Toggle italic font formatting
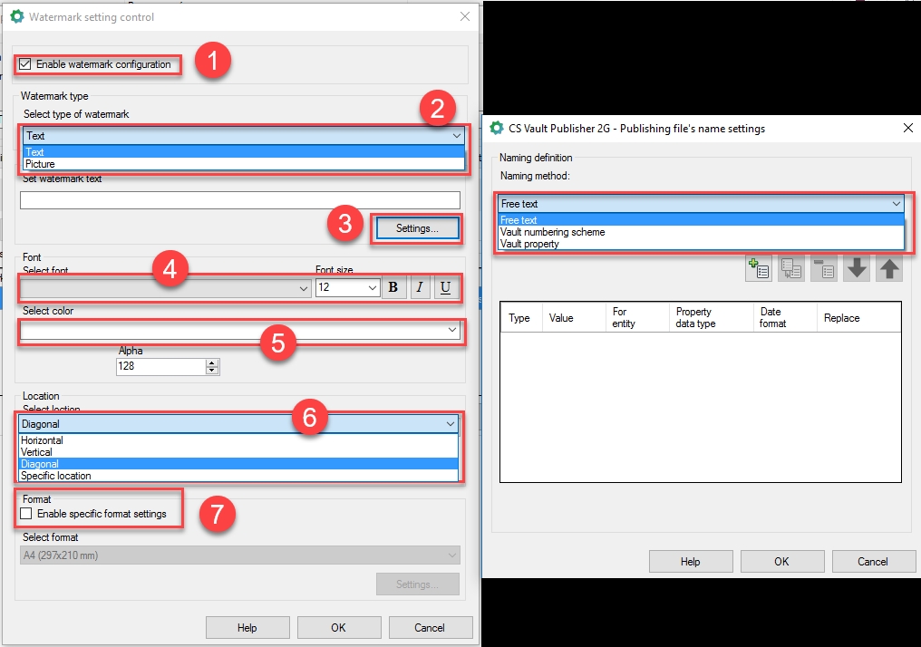The height and width of the screenshot is (647, 921). [420, 288]
